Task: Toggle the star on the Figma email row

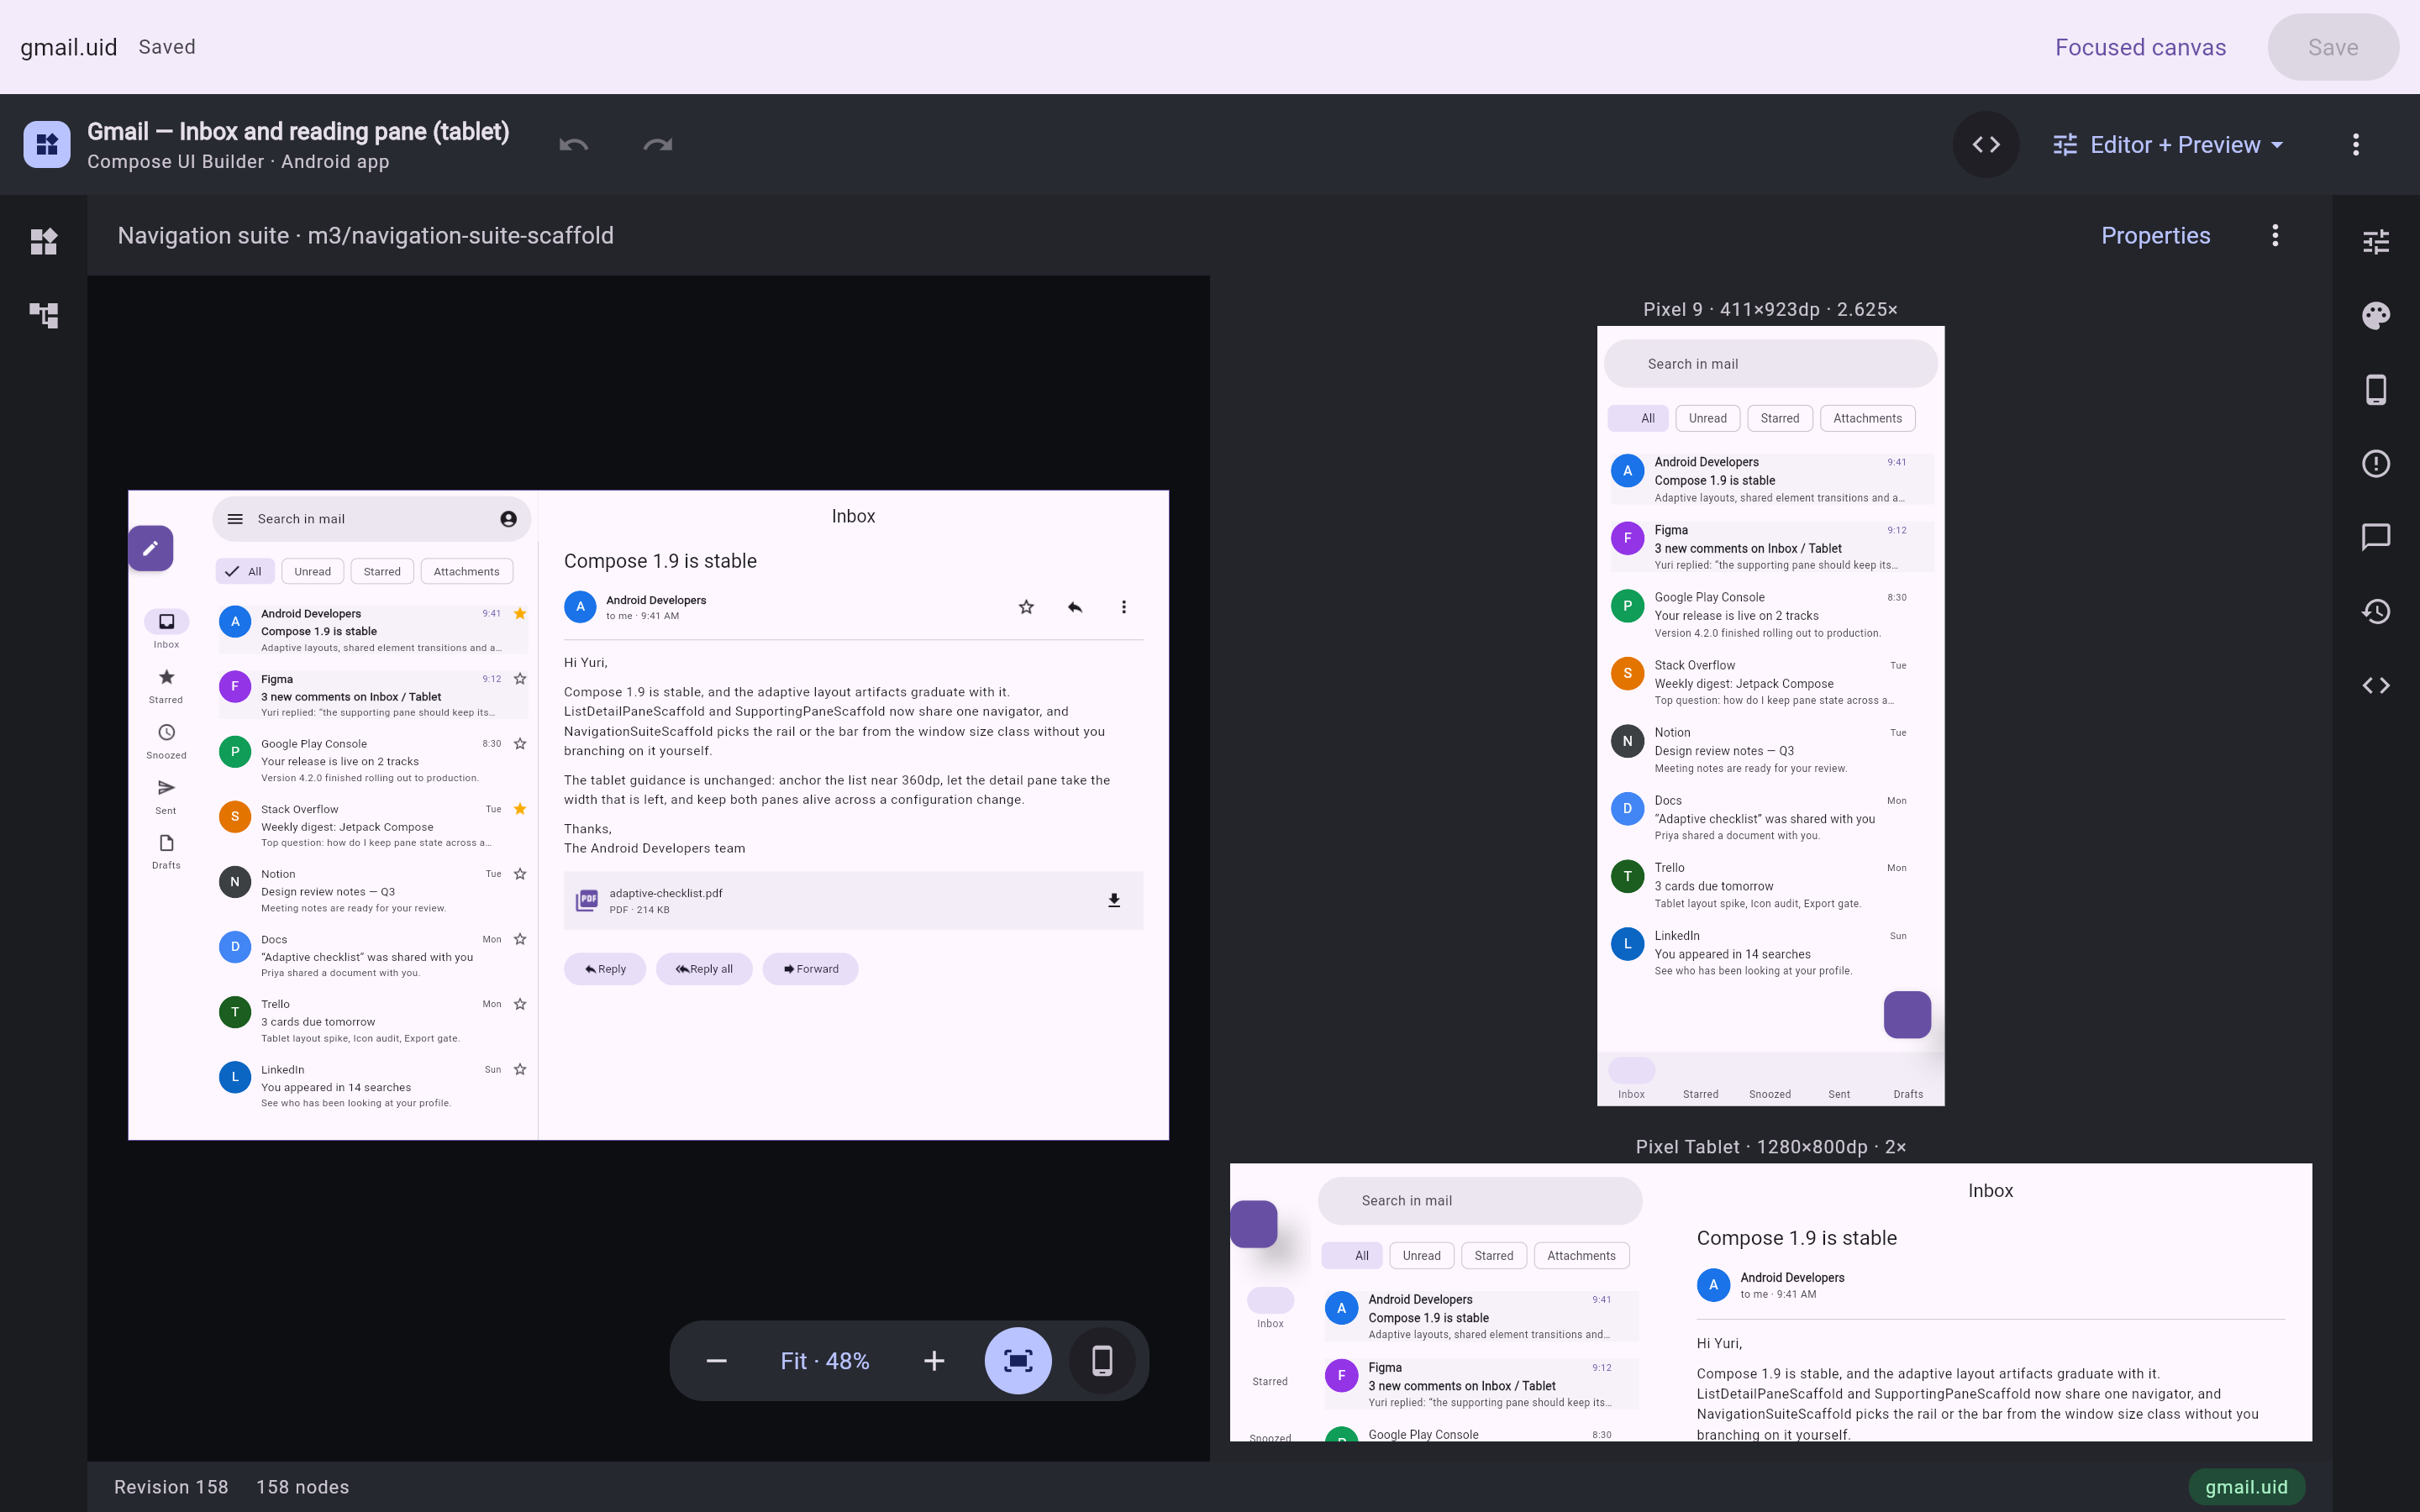Action: pyautogui.click(x=520, y=679)
